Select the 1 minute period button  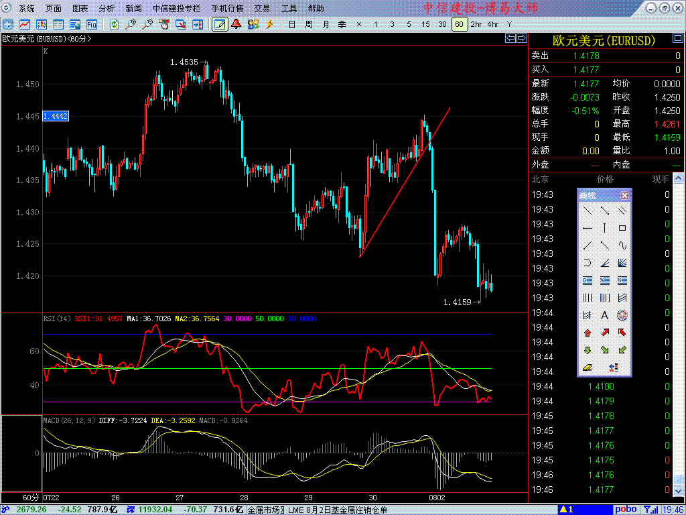click(x=375, y=25)
